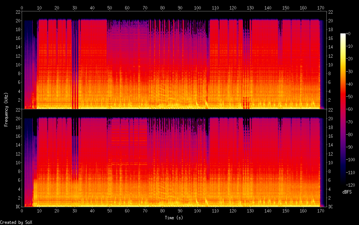Click the "170" label on top time axis
The width and height of the screenshot is (359, 225).
tap(321, 8)
